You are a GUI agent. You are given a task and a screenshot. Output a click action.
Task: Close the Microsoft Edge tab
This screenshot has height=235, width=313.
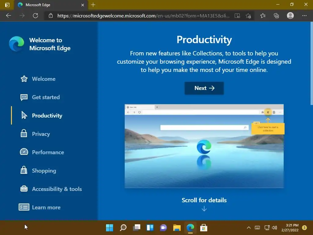click(83, 5)
